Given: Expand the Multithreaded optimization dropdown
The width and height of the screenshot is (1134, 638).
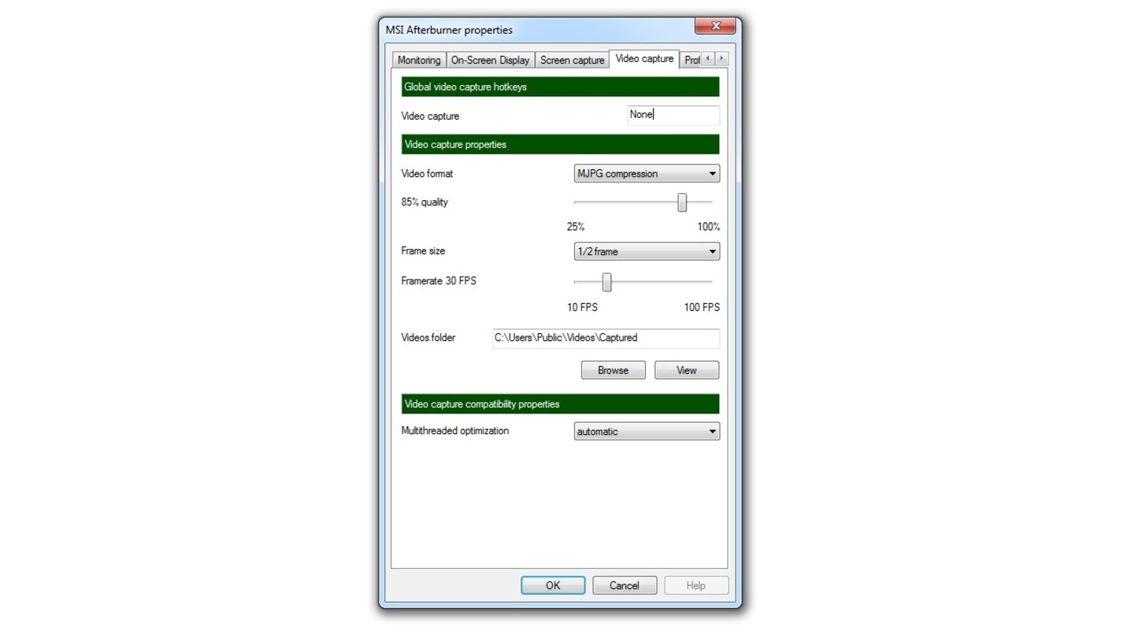Looking at the screenshot, I should pyautogui.click(x=647, y=431).
